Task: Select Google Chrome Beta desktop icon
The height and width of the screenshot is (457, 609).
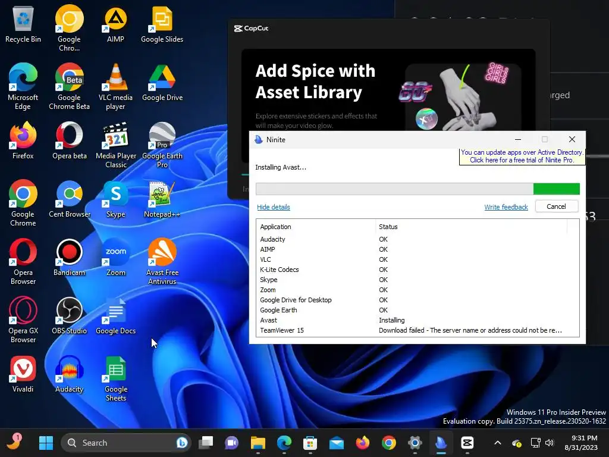Action: click(69, 87)
